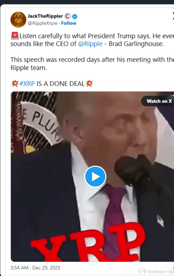Viewport: 174px width, 276px height.
Task: Open the JackTheRippler display name link
Action: [x=45, y=16]
